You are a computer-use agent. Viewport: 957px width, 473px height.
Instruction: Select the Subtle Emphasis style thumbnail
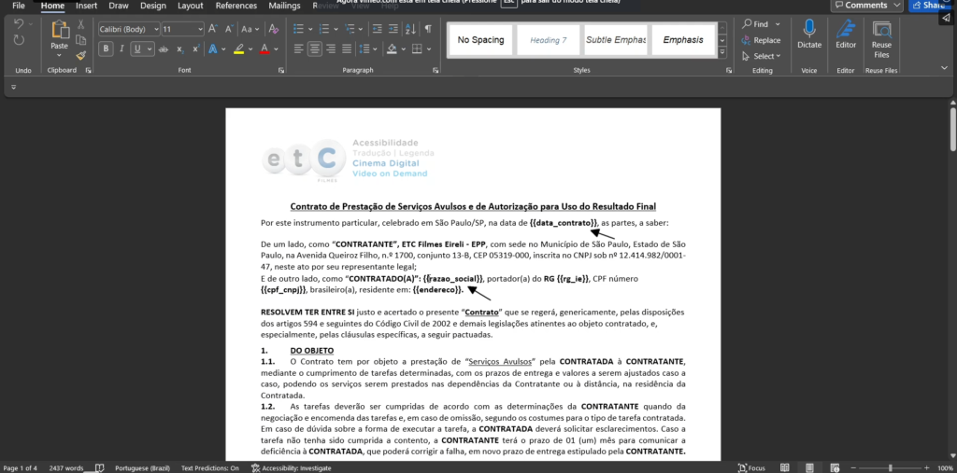[616, 40]
